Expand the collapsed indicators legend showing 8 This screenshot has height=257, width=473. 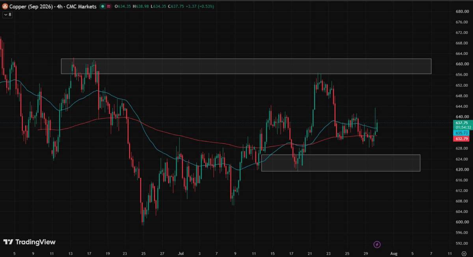[7, 15]
